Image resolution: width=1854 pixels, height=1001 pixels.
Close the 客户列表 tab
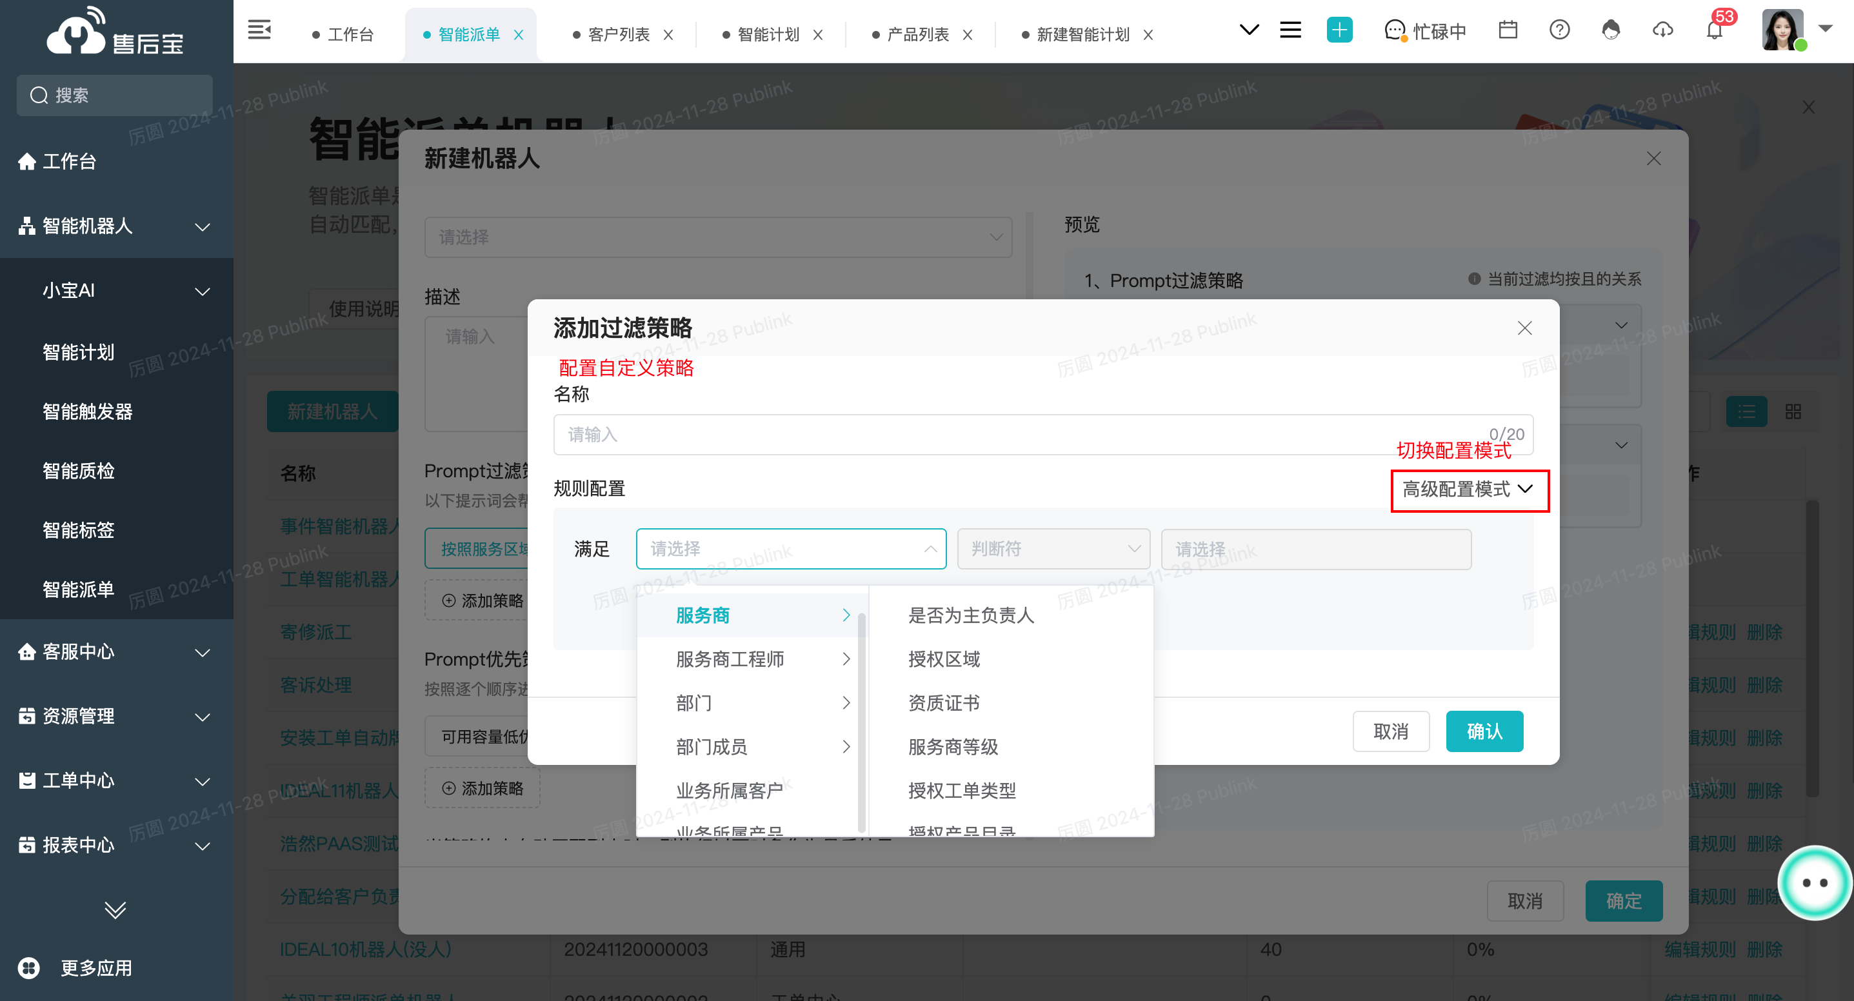[668, 35]
